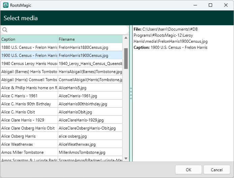Click filename AliceHarrisObit.jpg
234x178 pixels.
click(75, 112)
